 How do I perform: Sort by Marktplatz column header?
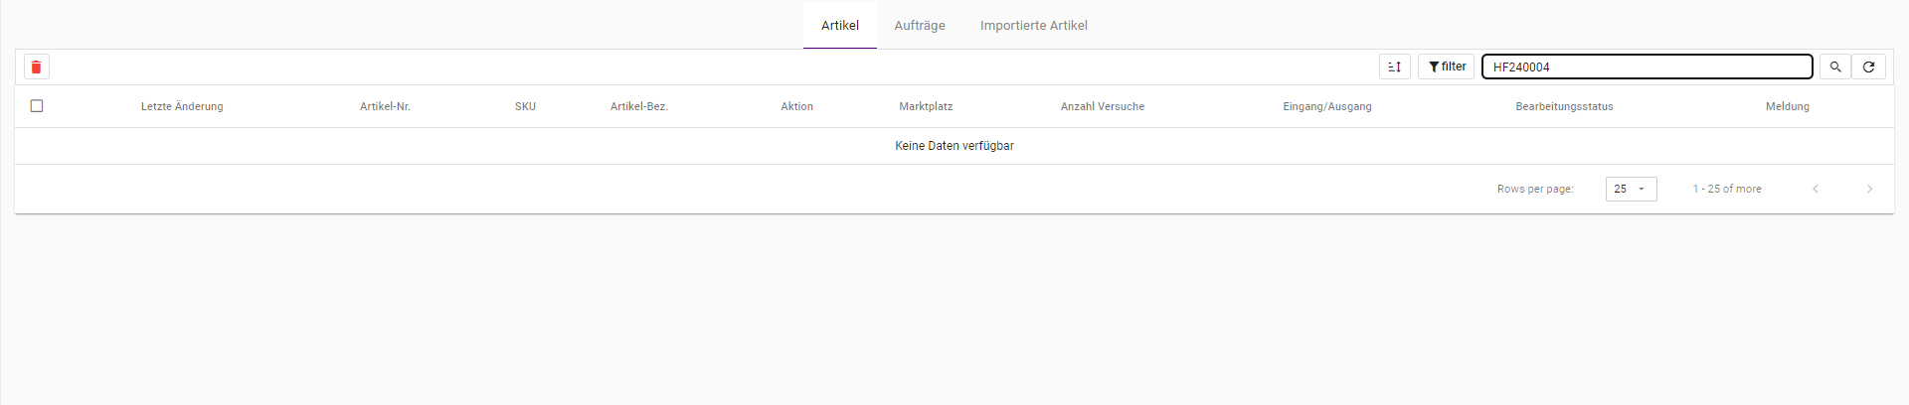[x=926, y=106]
